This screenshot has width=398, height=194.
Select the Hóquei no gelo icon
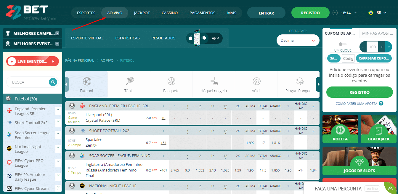click(214, 81)
